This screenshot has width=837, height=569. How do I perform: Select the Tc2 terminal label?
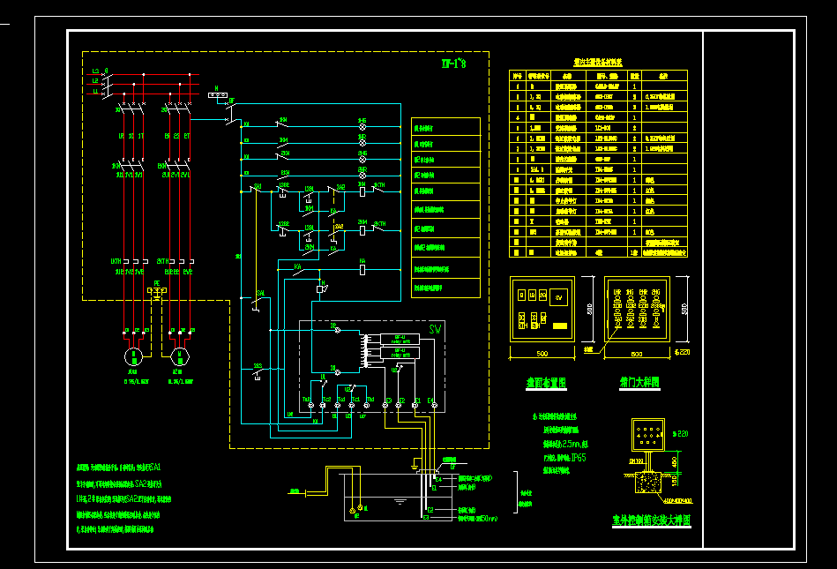click(x=326, y=400)
